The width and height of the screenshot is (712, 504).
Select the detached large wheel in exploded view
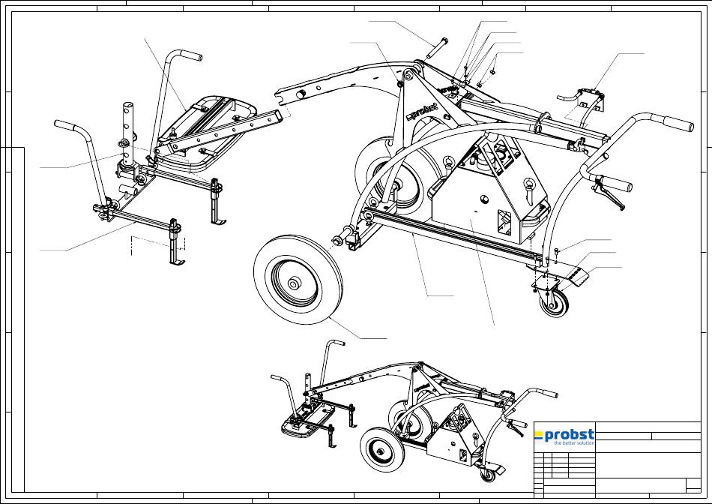[298, 280]
